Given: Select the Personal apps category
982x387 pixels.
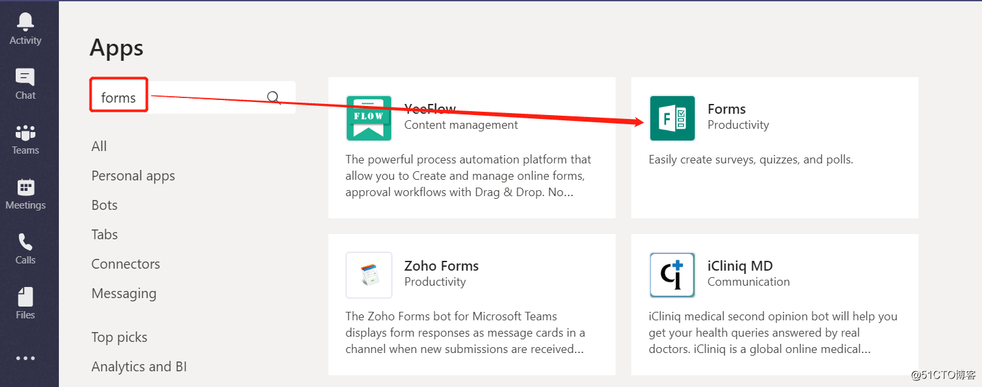Looking at the screenshot, I should [133, 176].
